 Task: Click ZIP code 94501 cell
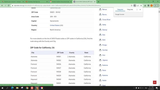[58, 57]
